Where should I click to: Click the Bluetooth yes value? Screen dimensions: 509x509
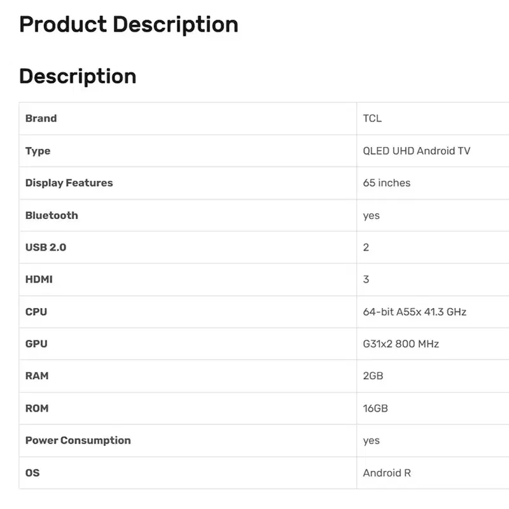pos(371,216)
